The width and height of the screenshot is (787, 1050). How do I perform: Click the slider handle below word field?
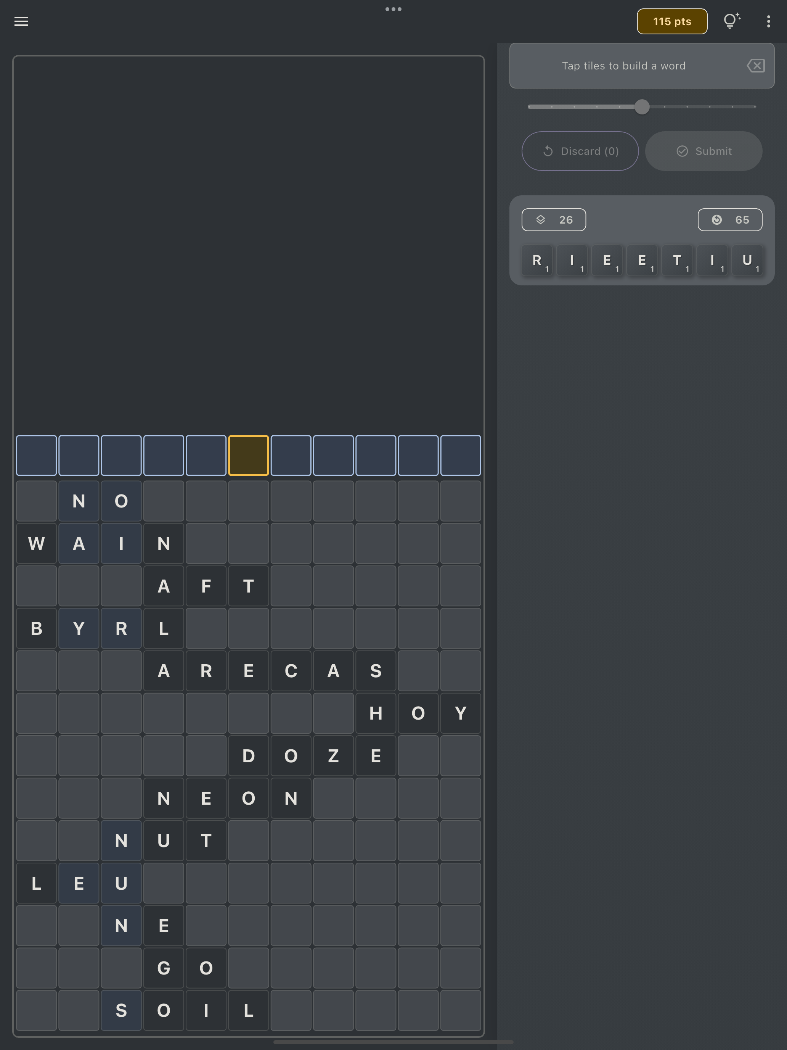642,107
